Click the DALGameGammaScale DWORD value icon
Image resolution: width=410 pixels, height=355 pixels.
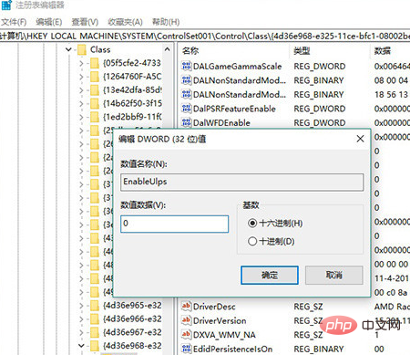[x=186, y=66]
